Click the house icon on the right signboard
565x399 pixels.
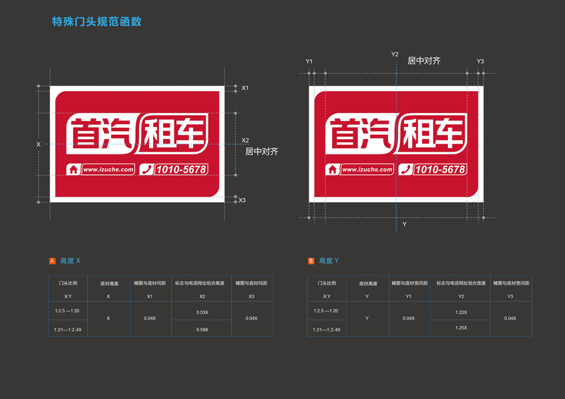(x=332, y=170)
